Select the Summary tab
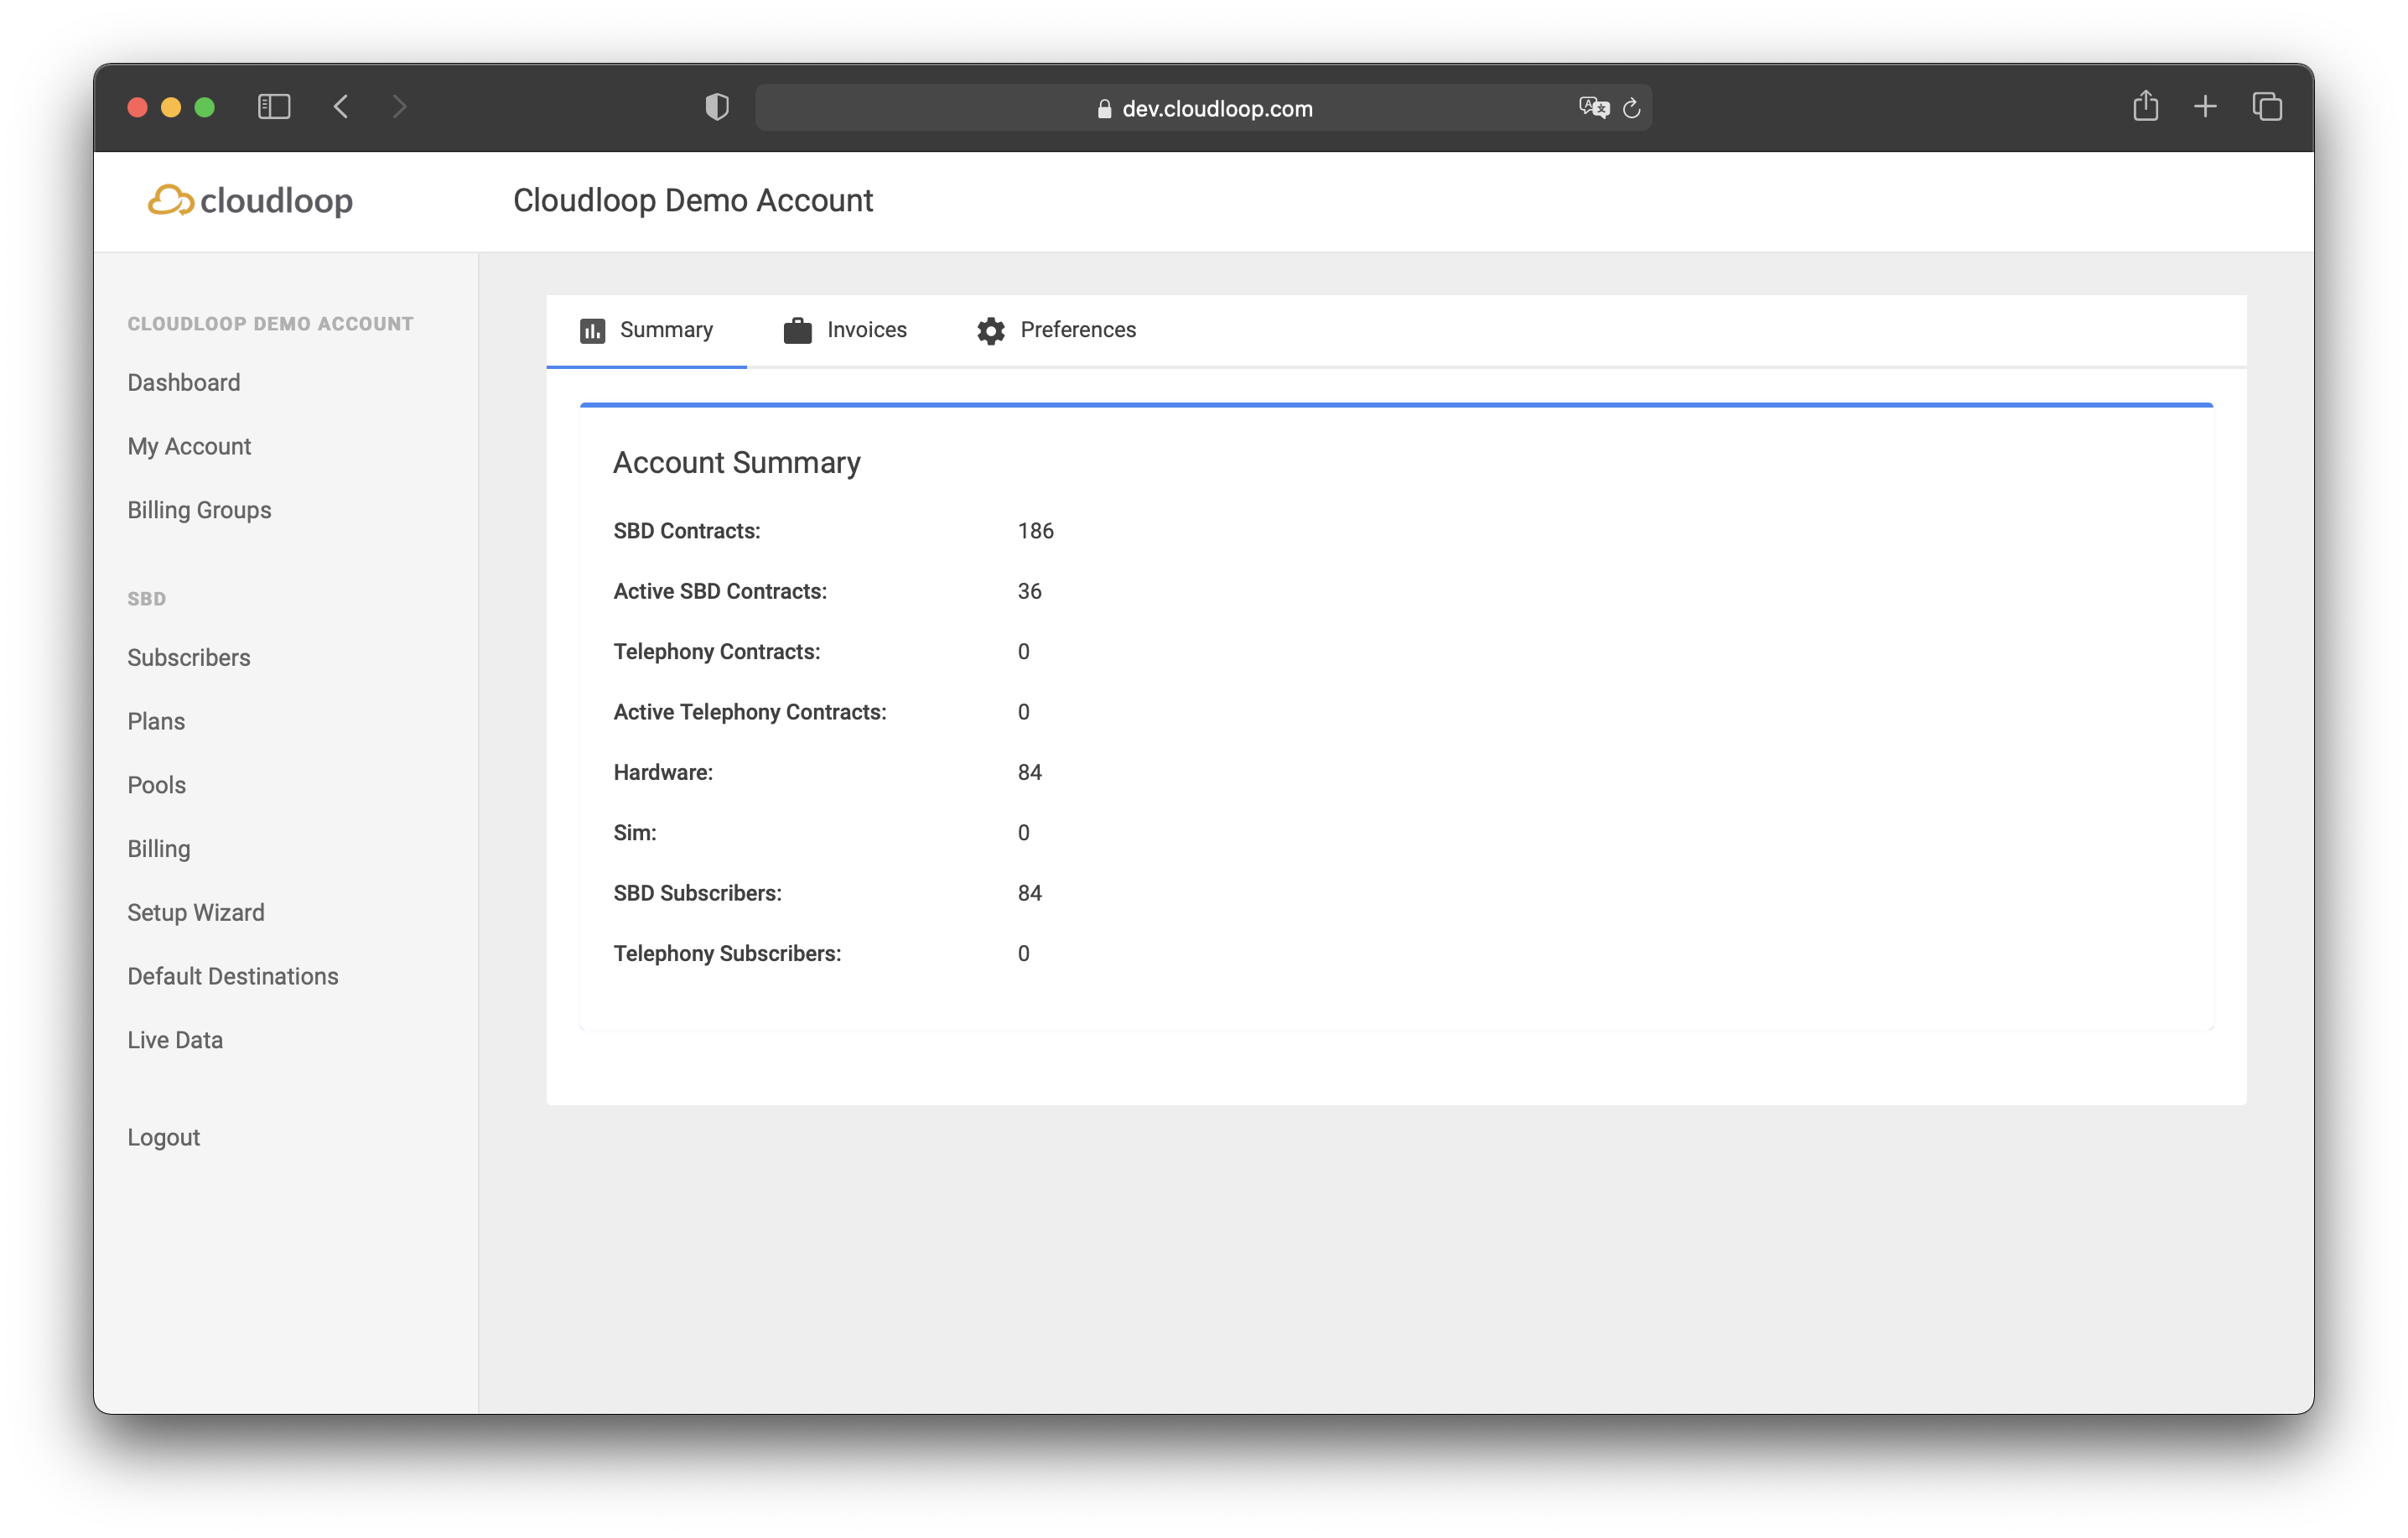The image size is (2408, 1538). coord(646,330)
